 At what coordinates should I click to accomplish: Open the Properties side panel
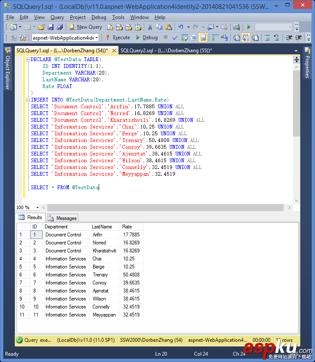[x=307, y=63]
